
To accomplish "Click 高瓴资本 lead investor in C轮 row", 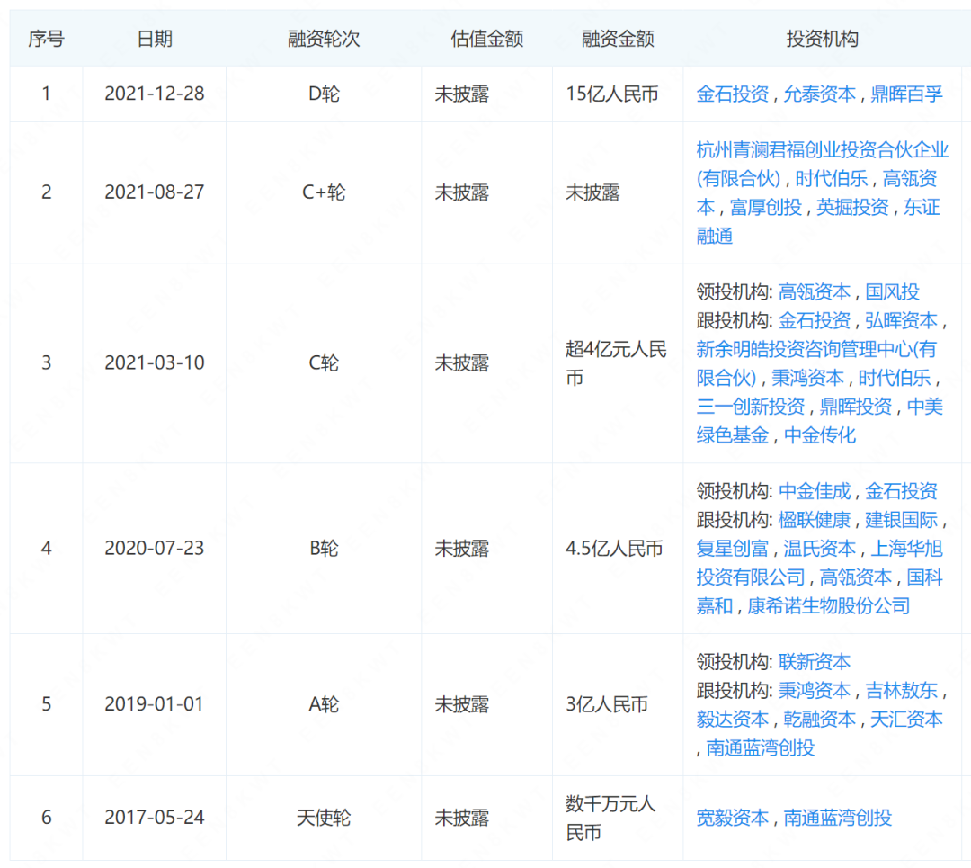I will tap(815, 291).
